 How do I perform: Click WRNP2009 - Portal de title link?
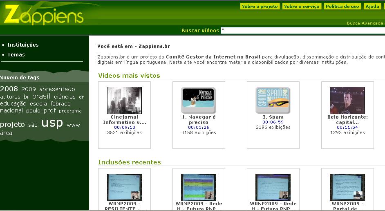click(347, 206)
